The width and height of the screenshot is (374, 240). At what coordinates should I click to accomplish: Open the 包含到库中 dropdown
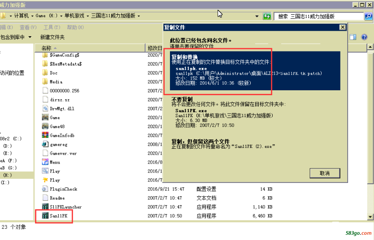16,37
